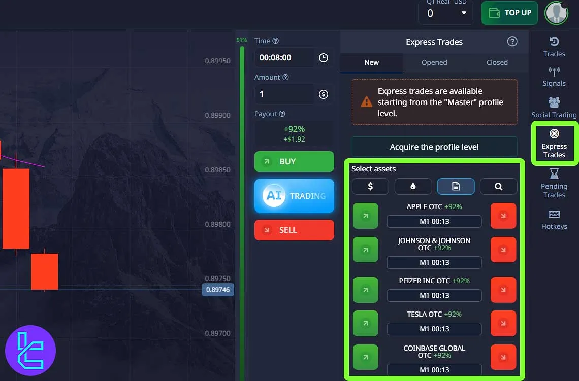Open the Signals panel icon
The image size is (579, 381).
point(554,72)
